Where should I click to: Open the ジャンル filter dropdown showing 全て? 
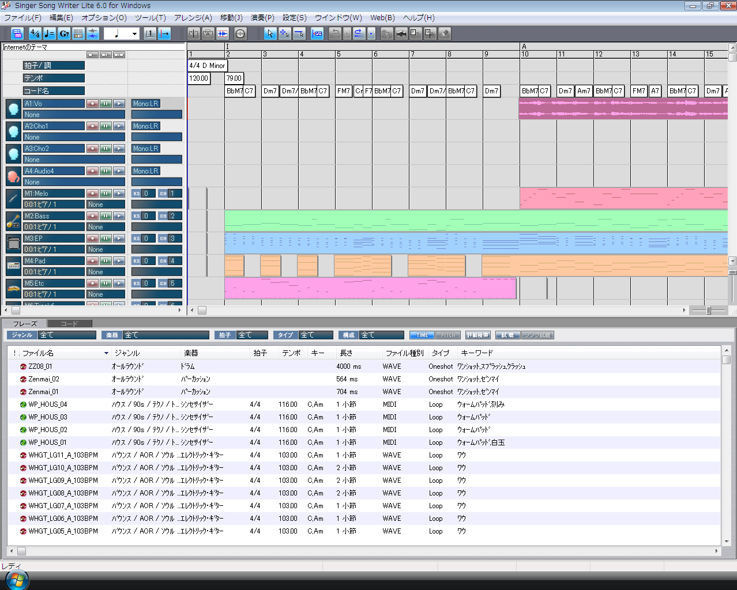[66, 334]
